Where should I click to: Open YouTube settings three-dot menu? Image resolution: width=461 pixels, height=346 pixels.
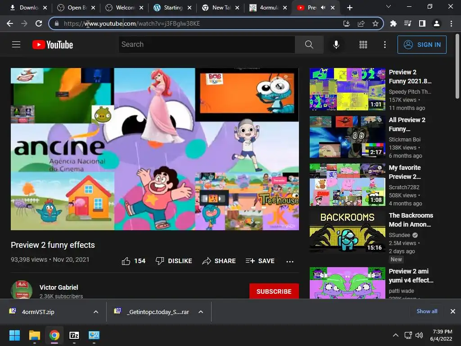[385, 45]
